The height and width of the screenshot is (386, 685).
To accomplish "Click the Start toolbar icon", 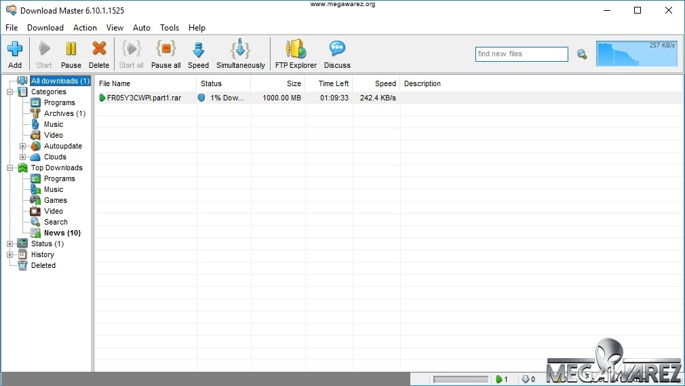I will coord(43,49).
